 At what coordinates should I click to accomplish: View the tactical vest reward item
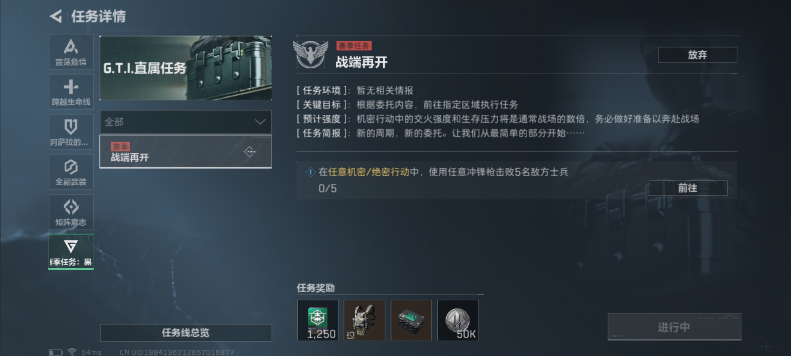click(x=364, y=320)
